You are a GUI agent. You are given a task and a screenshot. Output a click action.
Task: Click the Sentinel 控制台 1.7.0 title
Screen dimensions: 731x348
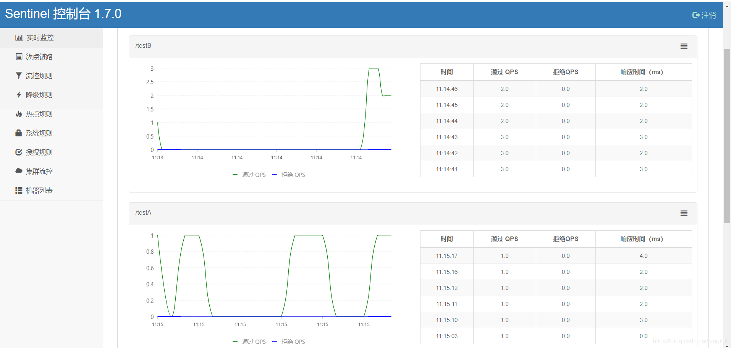point(63,14)
